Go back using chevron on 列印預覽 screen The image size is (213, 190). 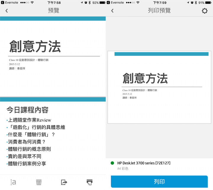112,11
